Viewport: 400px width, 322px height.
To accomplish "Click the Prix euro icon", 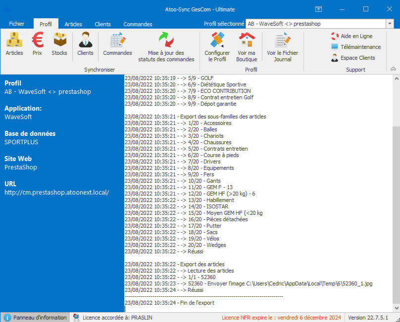I will [x=38, y=40].
